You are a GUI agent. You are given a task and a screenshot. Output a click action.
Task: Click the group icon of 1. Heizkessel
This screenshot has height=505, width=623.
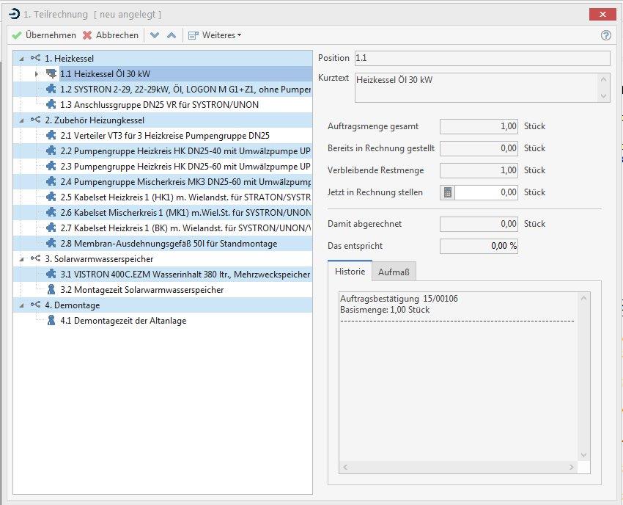[x=35, y=58]
